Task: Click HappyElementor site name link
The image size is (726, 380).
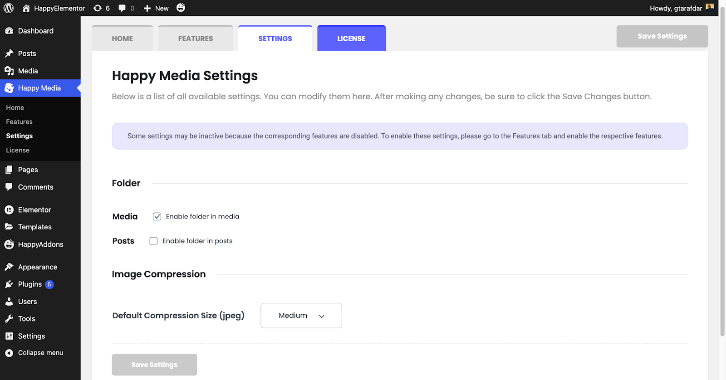Action: pos(59,8)
